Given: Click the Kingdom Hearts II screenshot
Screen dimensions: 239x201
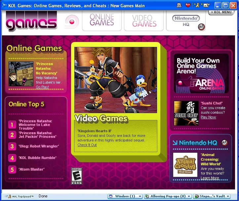Looking at the screenshot, I should pos(116,80).
